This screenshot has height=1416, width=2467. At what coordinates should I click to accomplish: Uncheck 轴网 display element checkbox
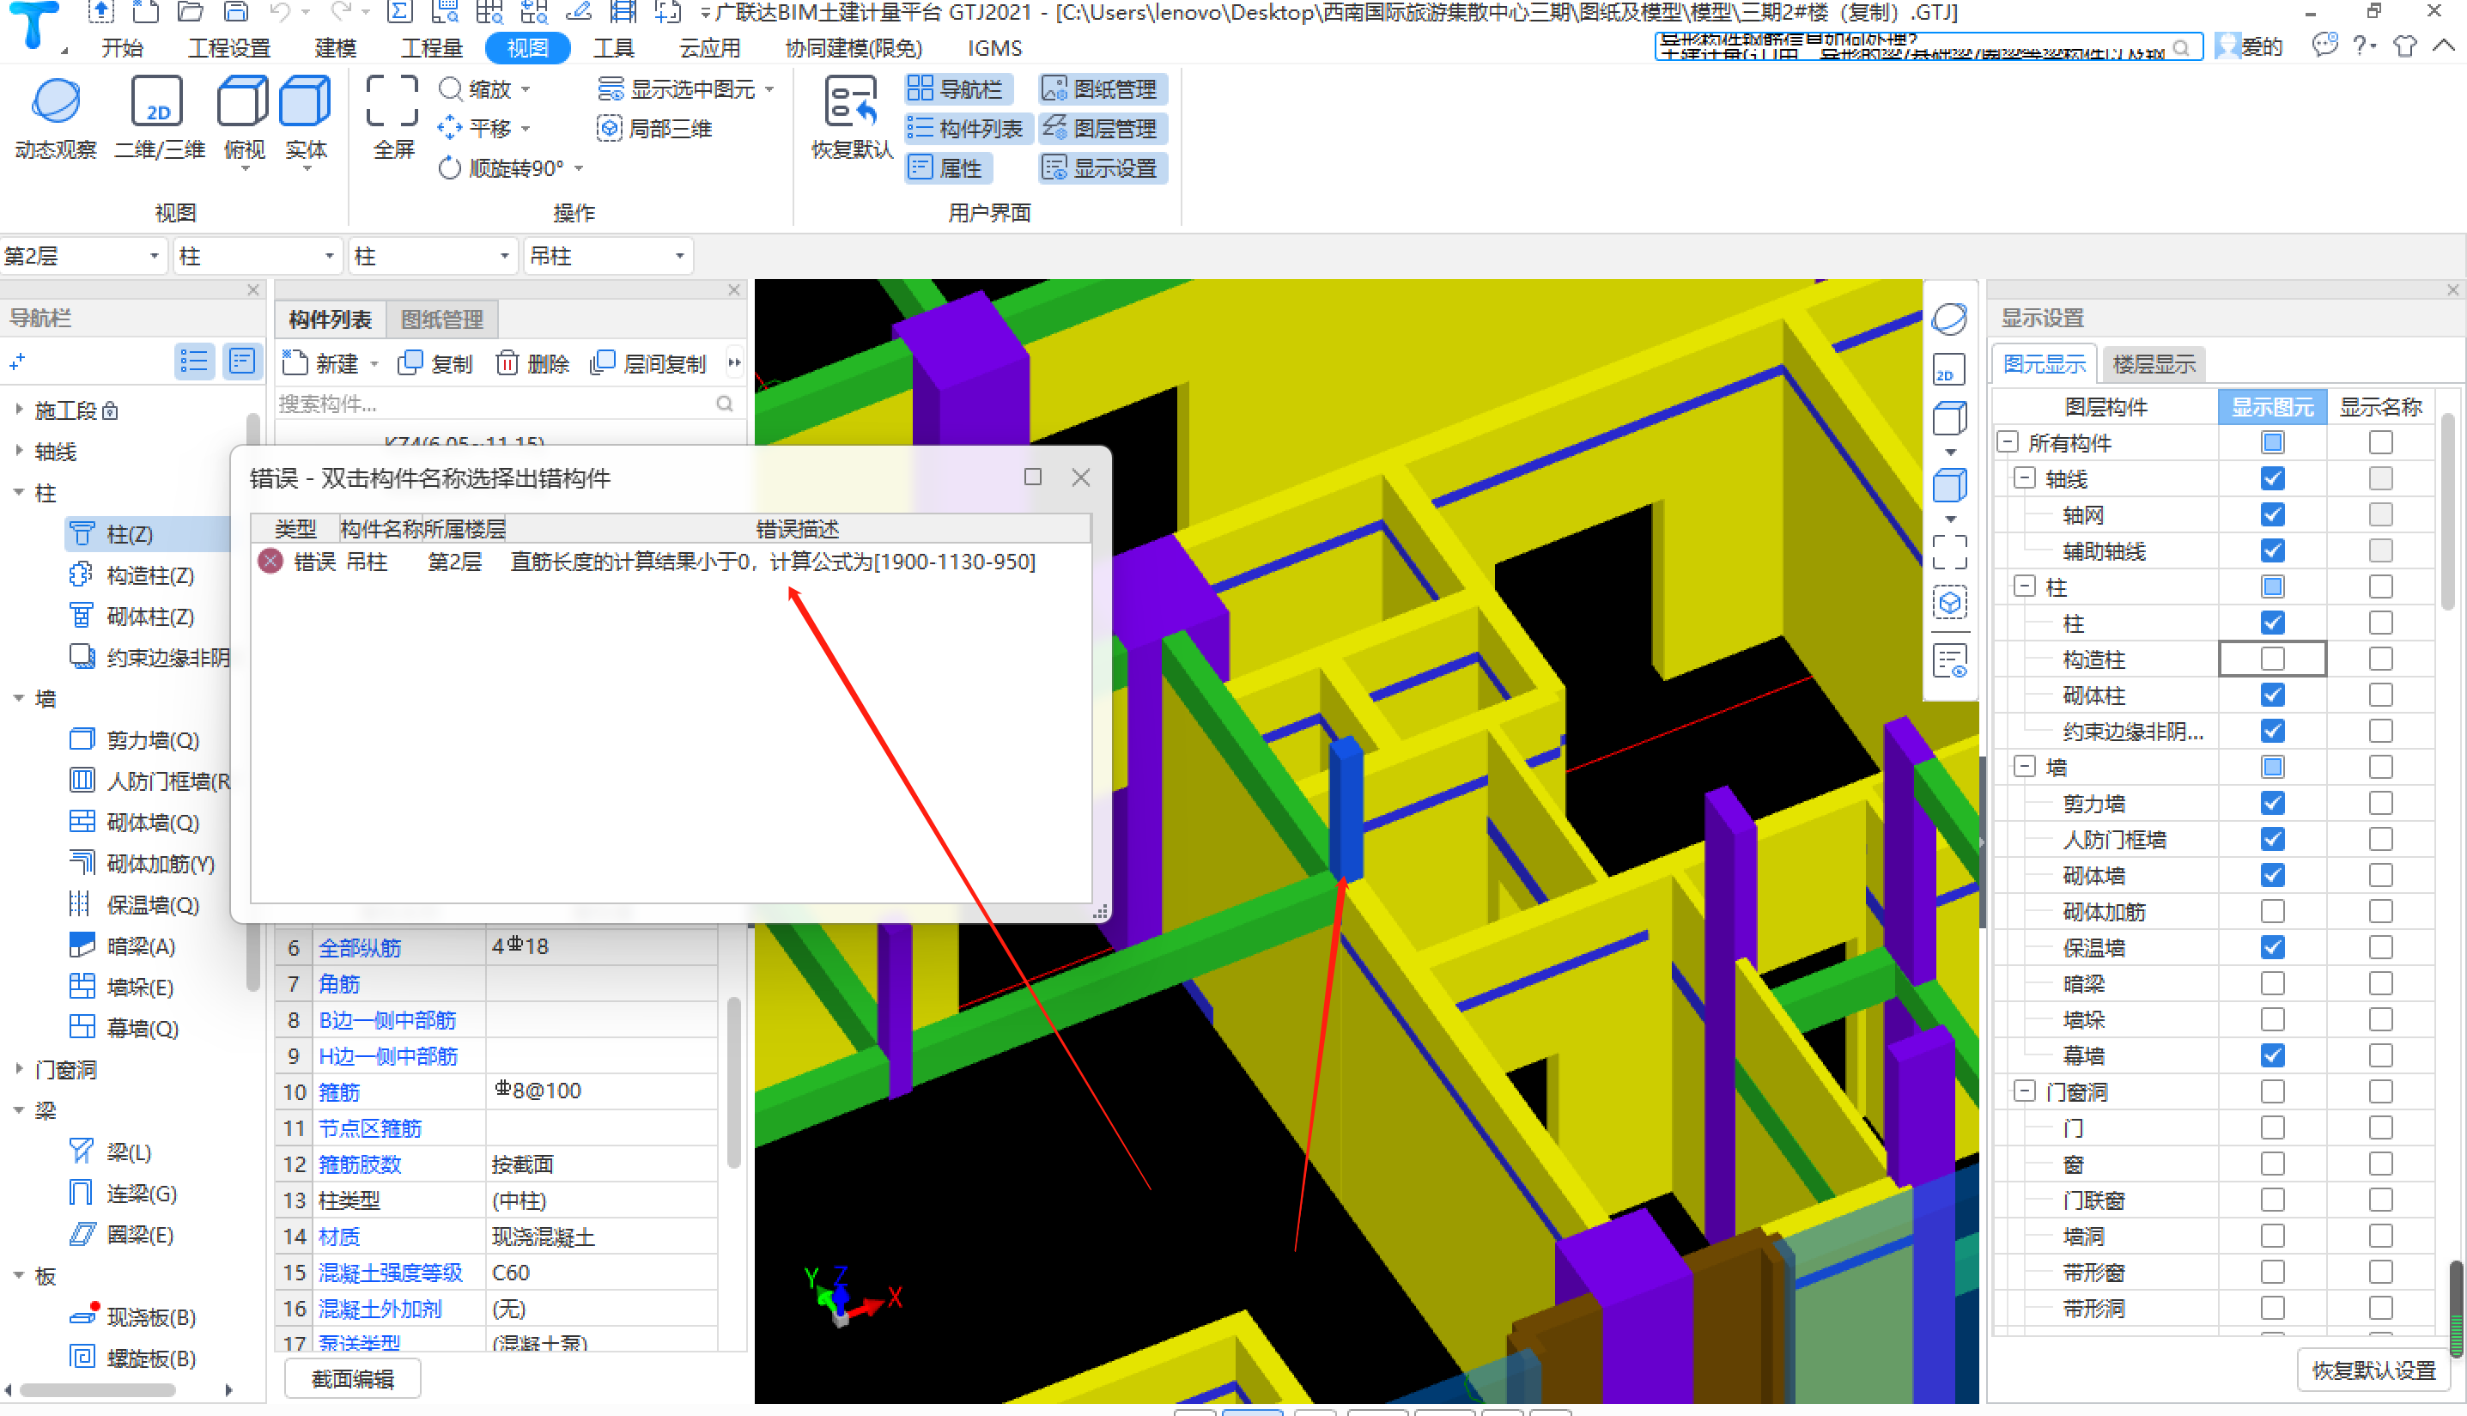coord(2273,514)
